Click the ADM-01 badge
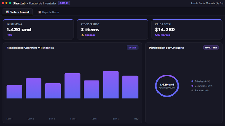Viewport: 225px width, 126px height. (x=64, y=3)
